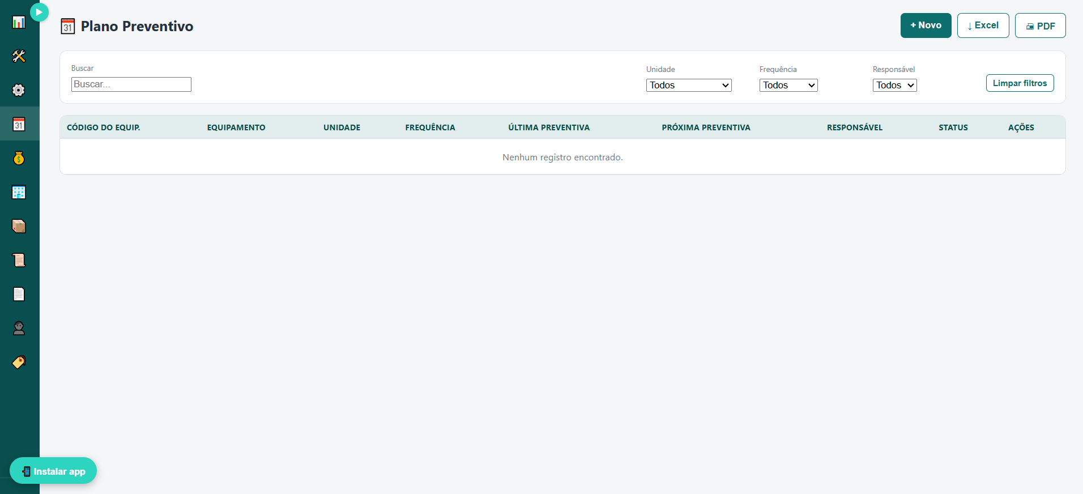Click the EQUIPAMENTO column header

pos(236,127)
